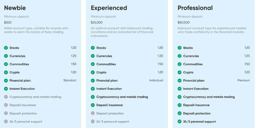Select the Experienced plan heading
The width and height of the screenshot is (255, 128).
point(109,8)
